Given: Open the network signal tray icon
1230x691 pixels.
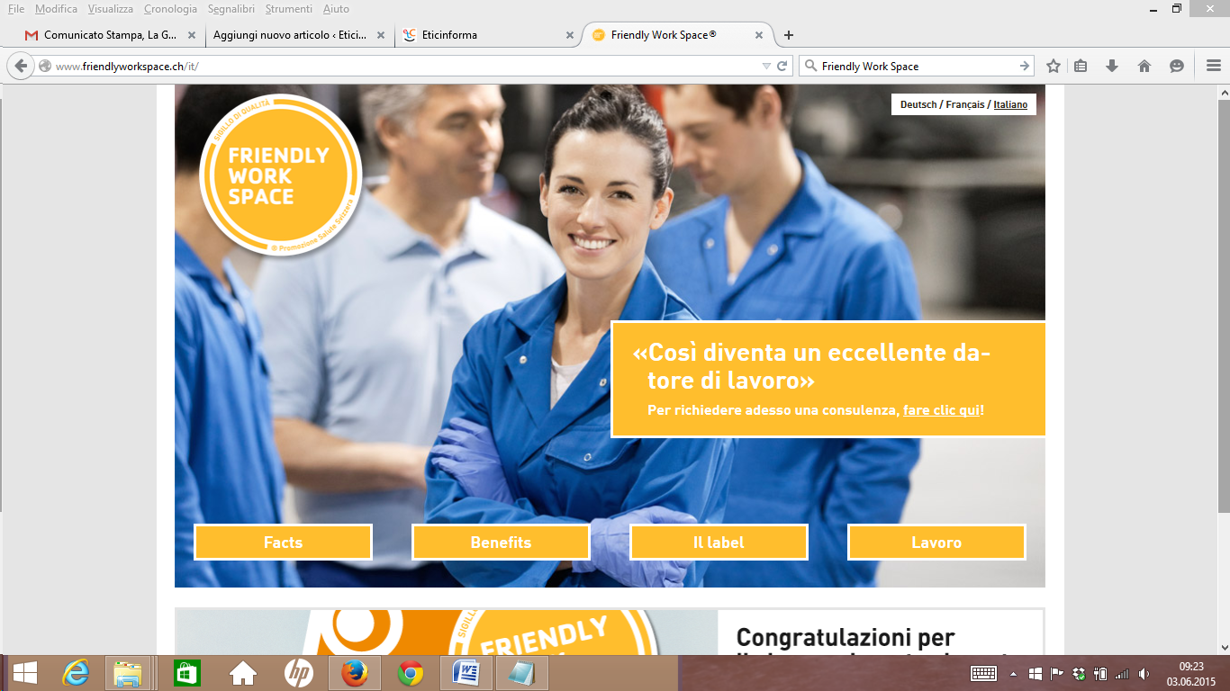Looking at the screenshot, I should (x=1122, y=673).
